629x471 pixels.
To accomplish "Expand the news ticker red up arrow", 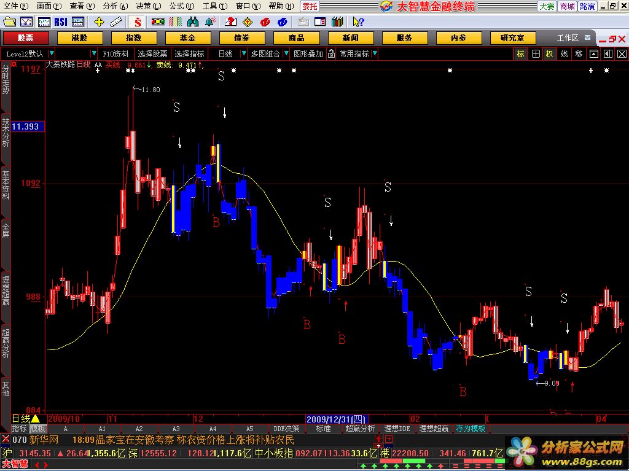I will (x=378, y=439).
